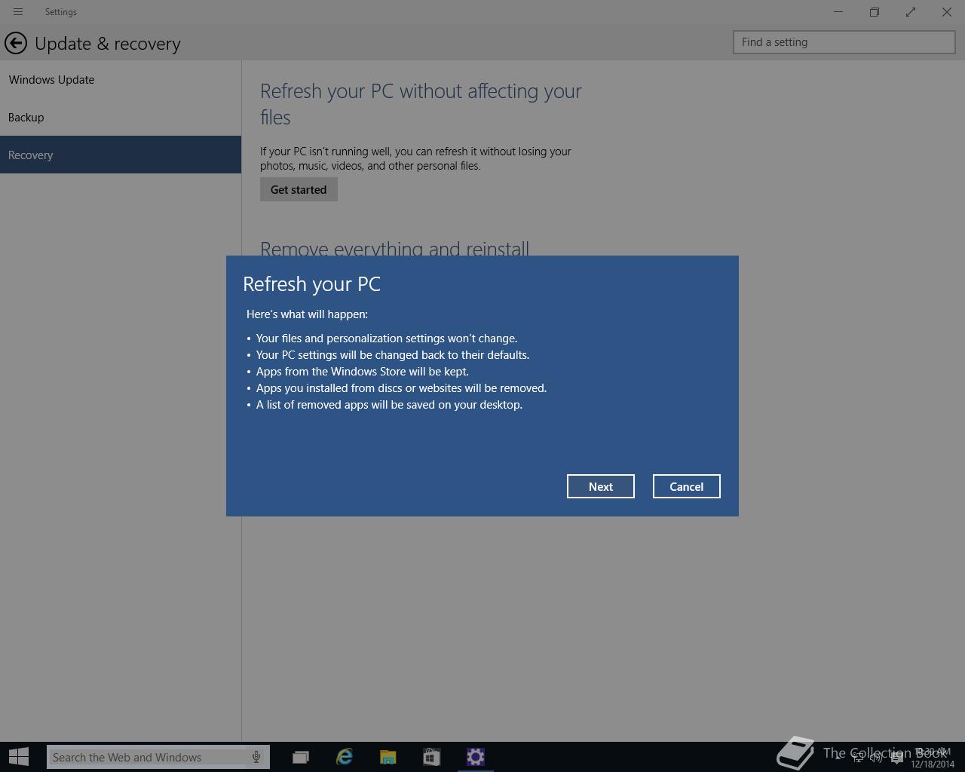This screenshot has height=772, width=965.
Task: Click 'Apps from the Windows Store will be kept' line
Action: [x=362, y=372]
